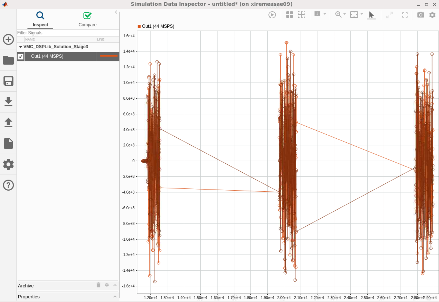The height and width of the screenshot is (302, 439).
Task: Open plot preferences gear in top toolbar
Action: (432, 15)
